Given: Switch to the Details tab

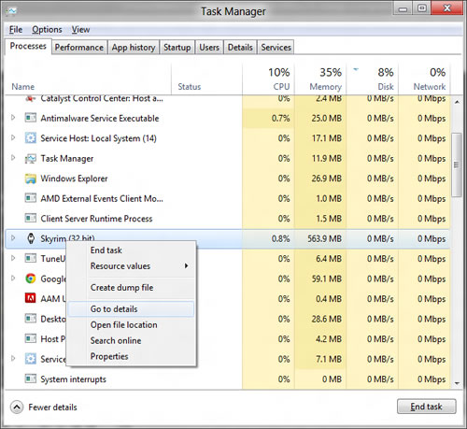Looking at the screenshot, I should (x=240, y=48).
